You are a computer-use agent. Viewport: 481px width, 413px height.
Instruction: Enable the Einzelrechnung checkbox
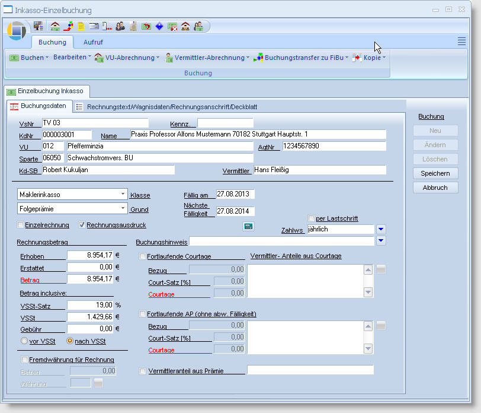click(x=21, y=225)
